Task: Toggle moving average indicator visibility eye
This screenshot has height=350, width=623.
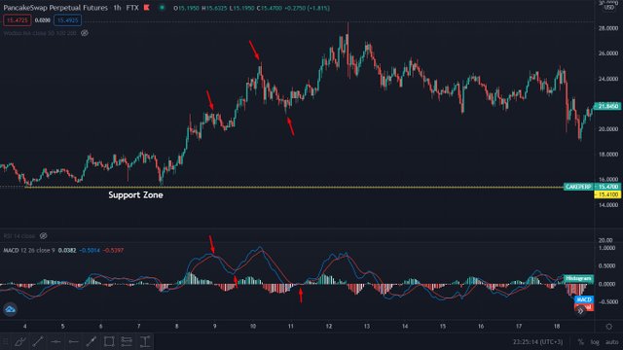Action: coord(85,33)
